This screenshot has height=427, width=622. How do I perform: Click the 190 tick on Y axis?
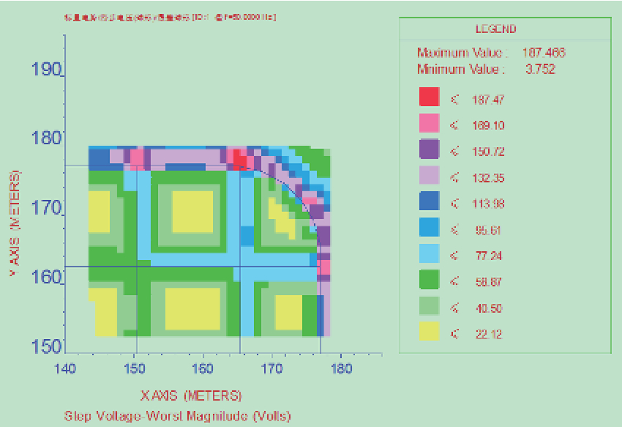46,70
